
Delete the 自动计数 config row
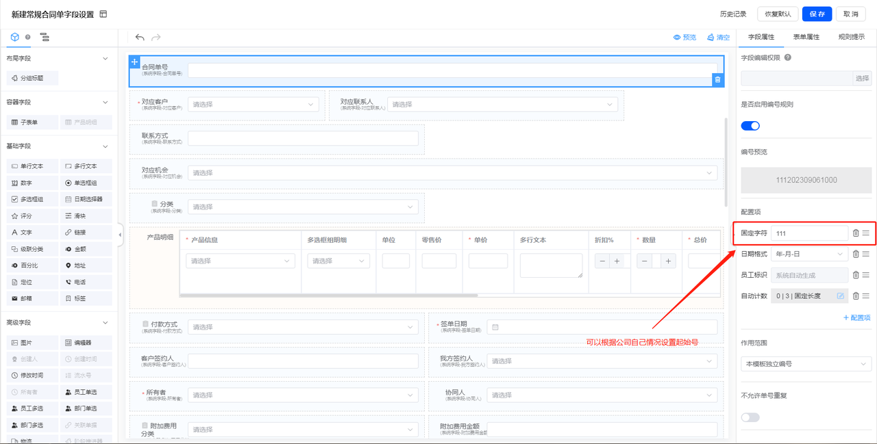tap(856, 296)
